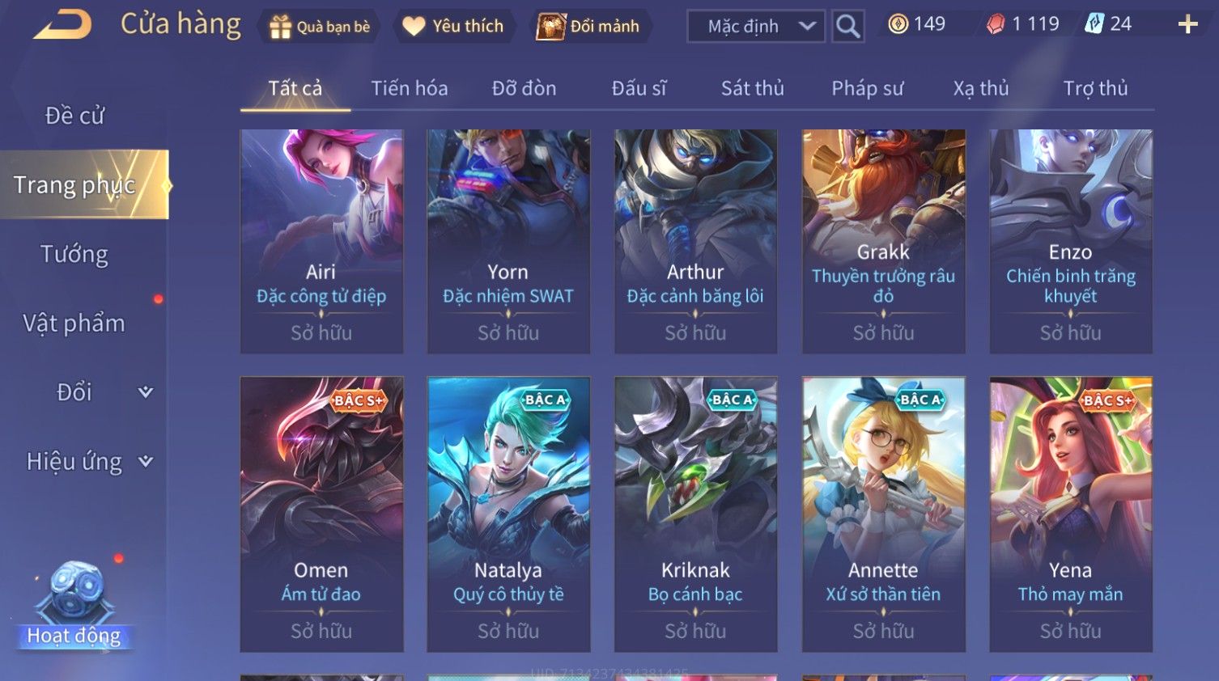Open the Mặc định sort dropdown
The height and width of the screenshot is (681, 1219).
[x=756, y=26]
